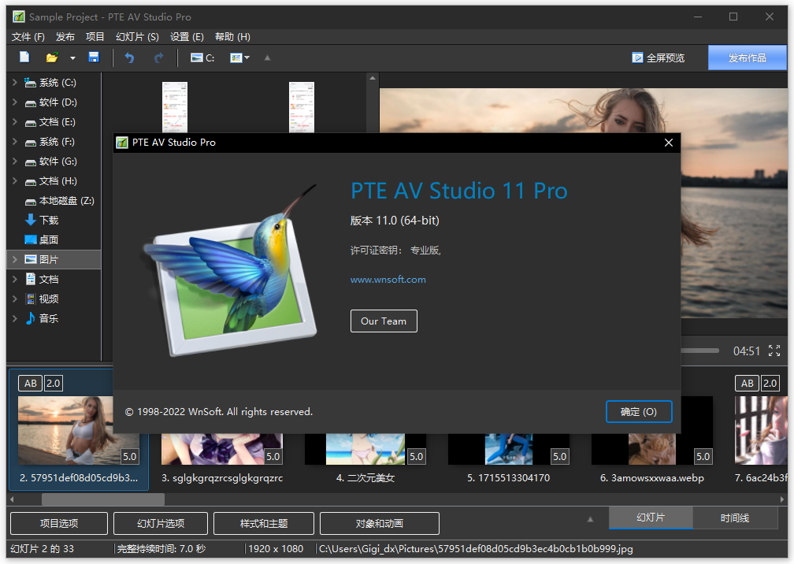The height and width of the screenshot is (564, 794).
Task: Expand the 软件 (D:) drive node
Action: point(15,102)
